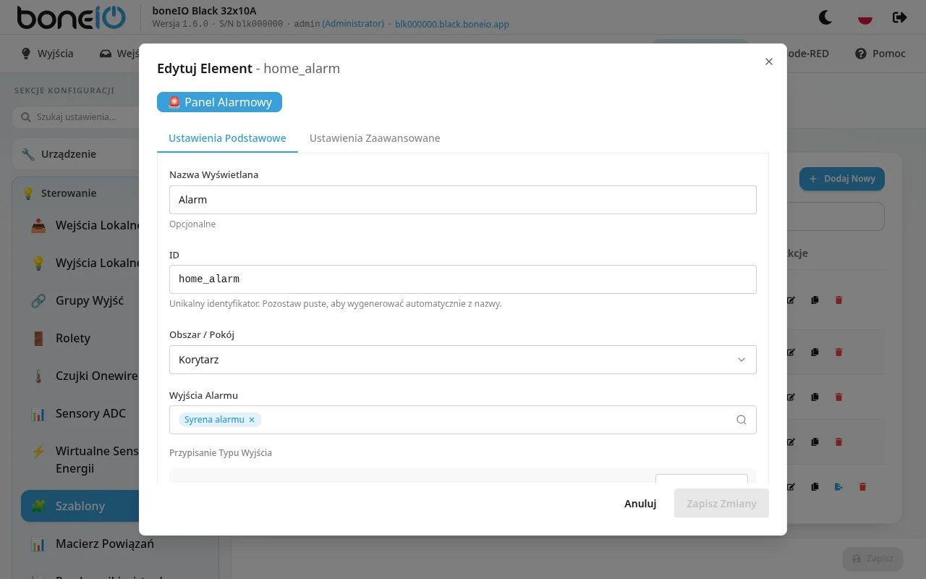This screenshot has height=579, width=926.
Task: Select Ustawienia Podstawowe tab
Action: point(227,138)
